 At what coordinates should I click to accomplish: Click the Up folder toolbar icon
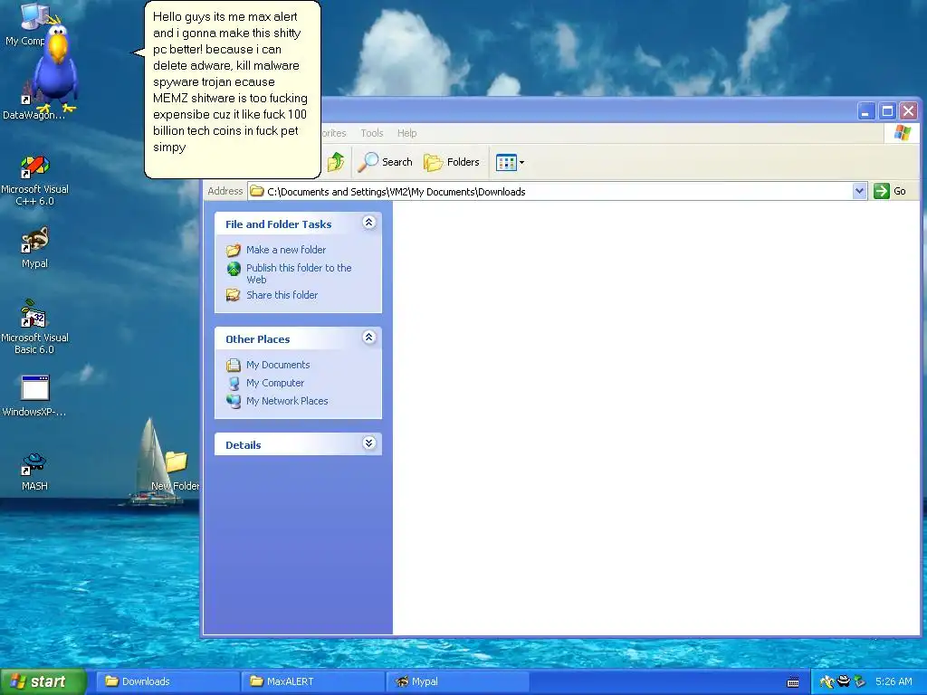pos(336,162)
